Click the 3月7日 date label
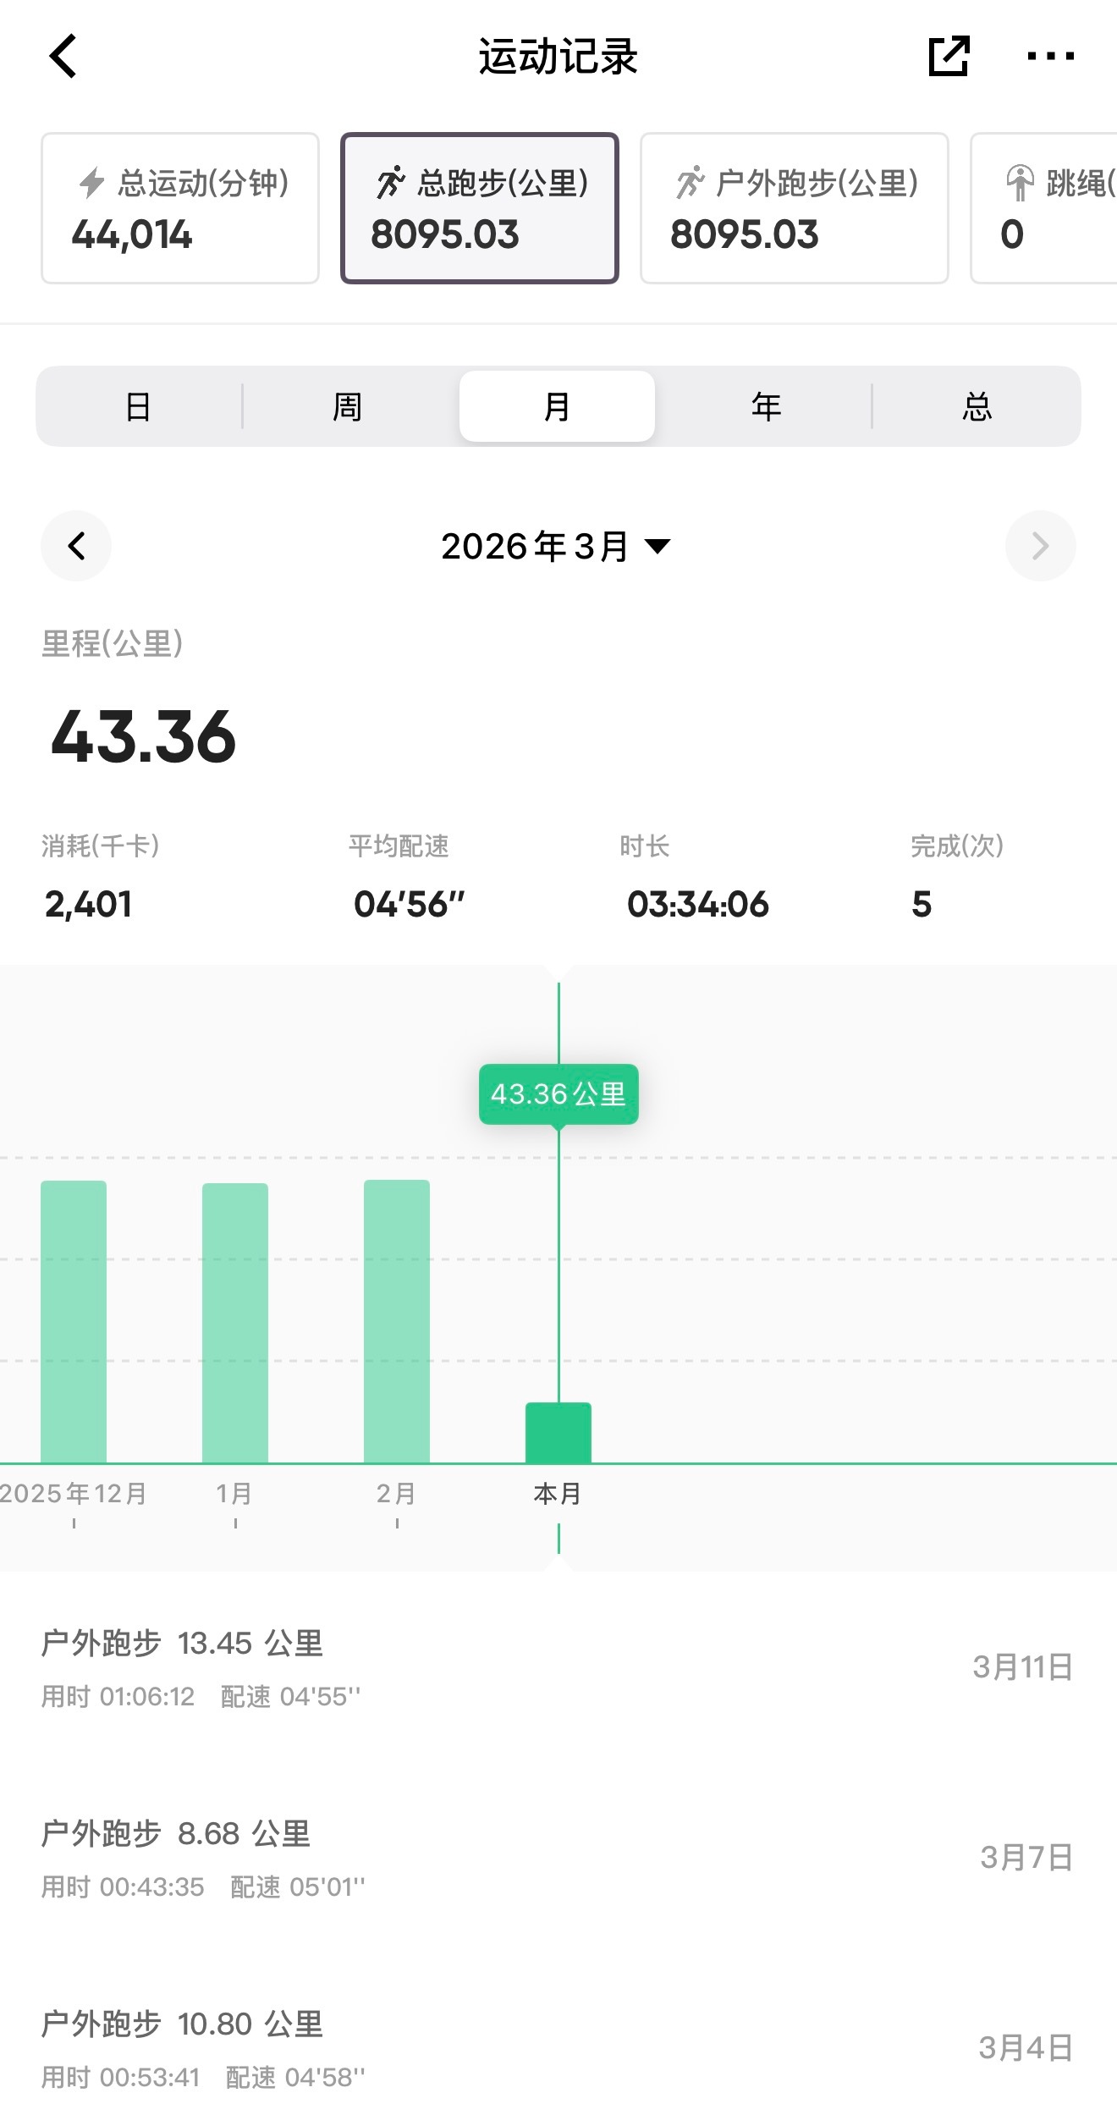 1026,1858
